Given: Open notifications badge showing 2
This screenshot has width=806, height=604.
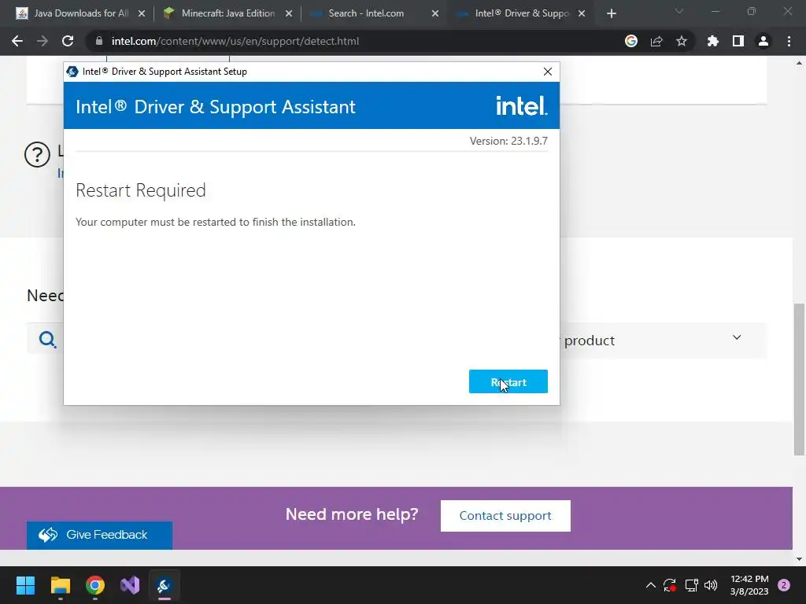Looking at the screenshot, I should pyautogui.click(x=784, y=585).
